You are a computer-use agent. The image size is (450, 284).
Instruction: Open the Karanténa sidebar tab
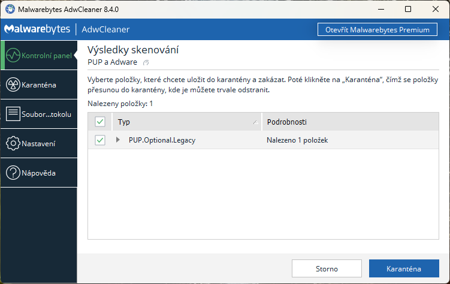38,85
